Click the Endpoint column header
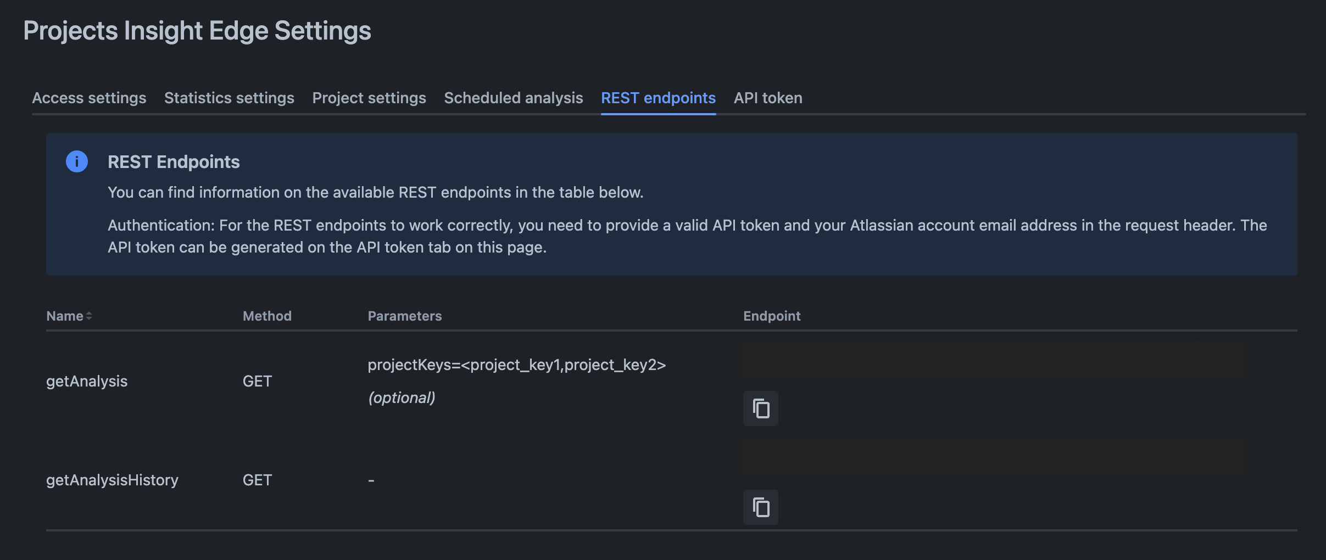1326x560 pixels. (772, 316)
